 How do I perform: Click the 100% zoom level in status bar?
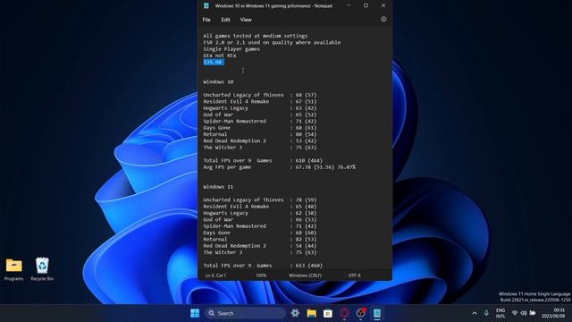click(x=261, y=275)
